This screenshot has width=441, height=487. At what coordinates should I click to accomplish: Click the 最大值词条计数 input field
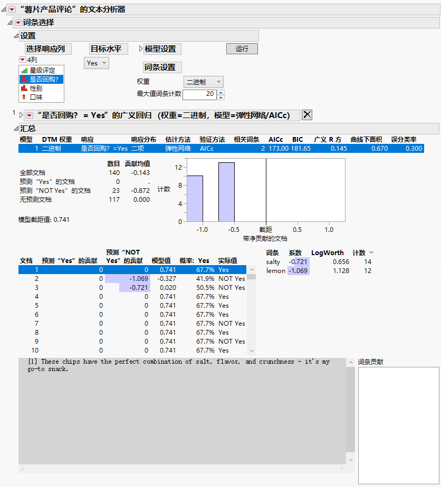tap(199, 94)
